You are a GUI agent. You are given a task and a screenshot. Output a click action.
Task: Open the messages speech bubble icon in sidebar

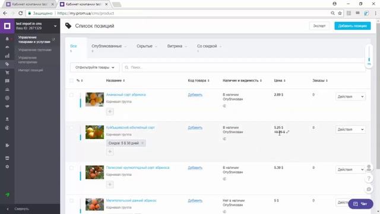coord(7,81)
